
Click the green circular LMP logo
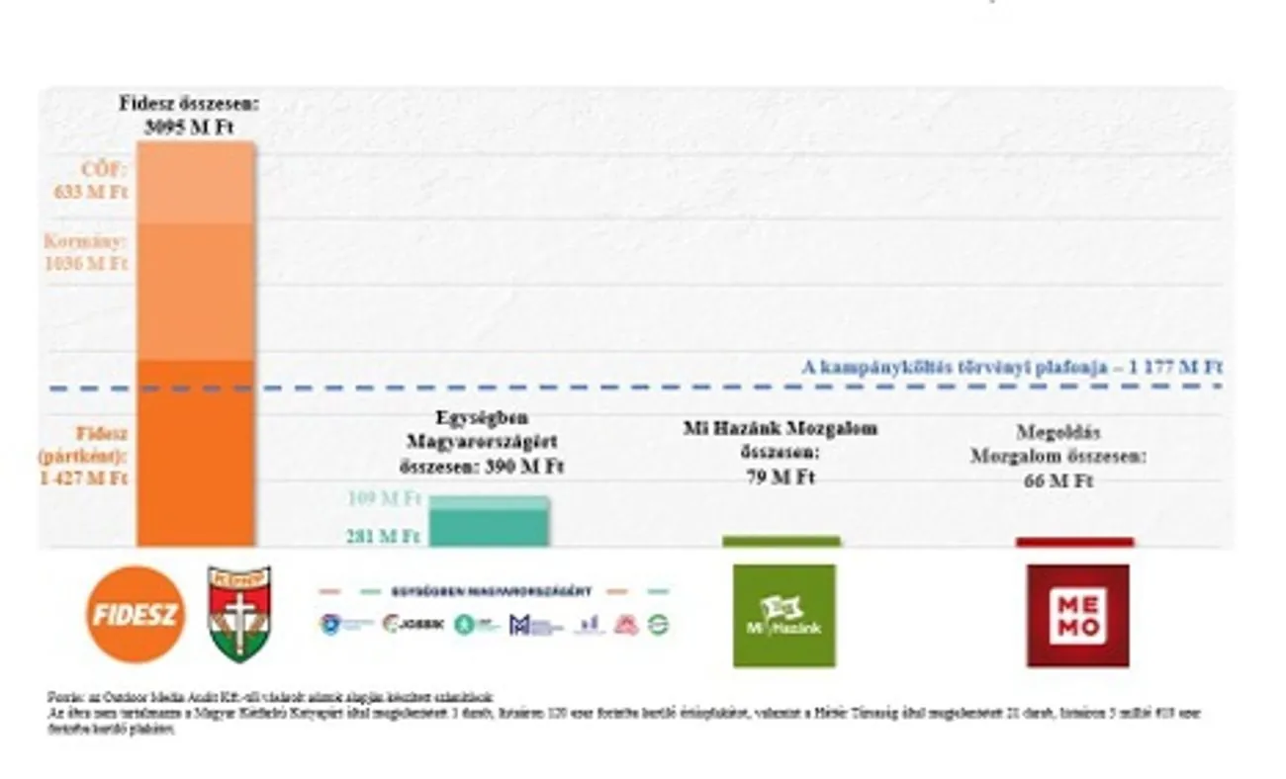658,625
